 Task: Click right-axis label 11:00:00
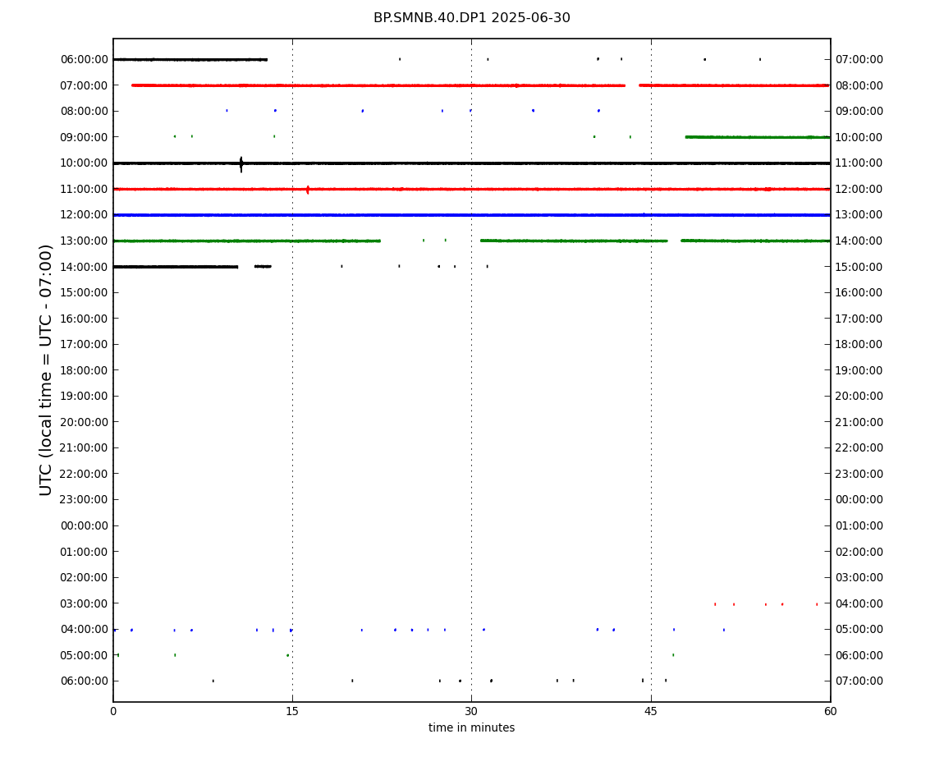[x=859, y=163]
